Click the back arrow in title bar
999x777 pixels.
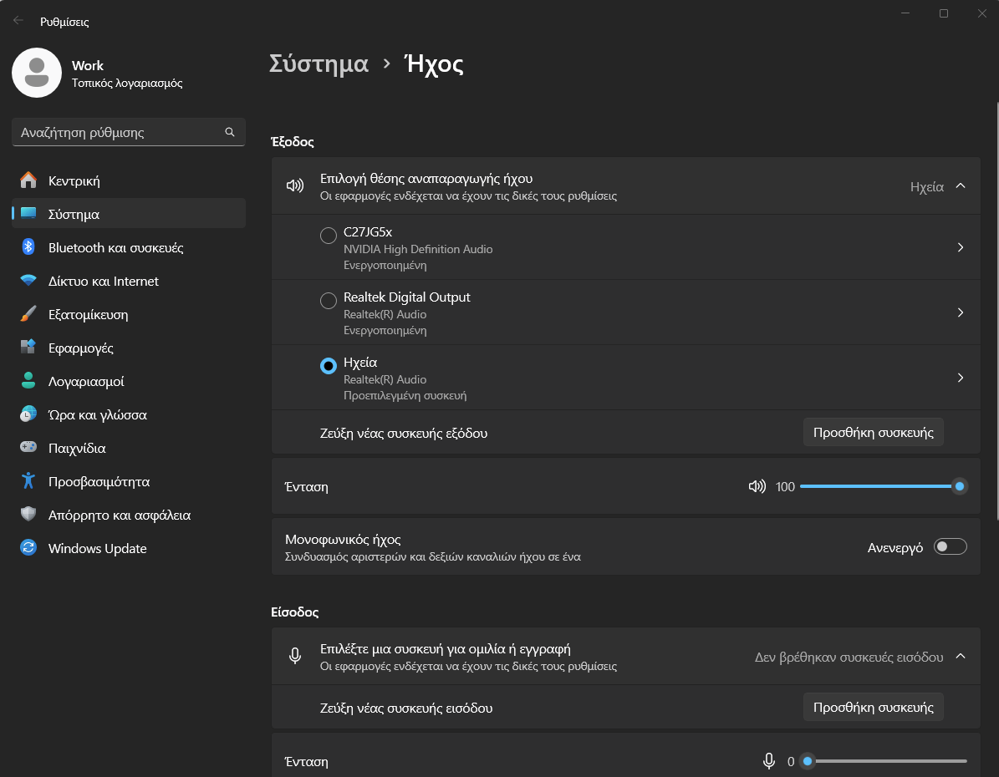[x=18, y=21]
